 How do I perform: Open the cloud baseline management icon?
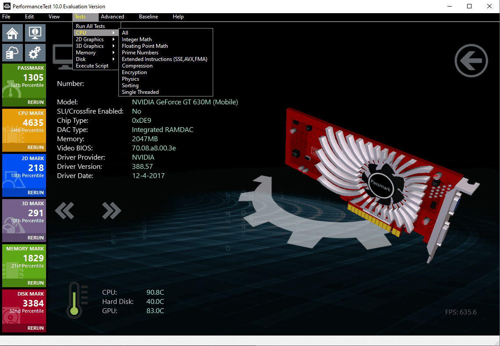(x=12, y=53)
